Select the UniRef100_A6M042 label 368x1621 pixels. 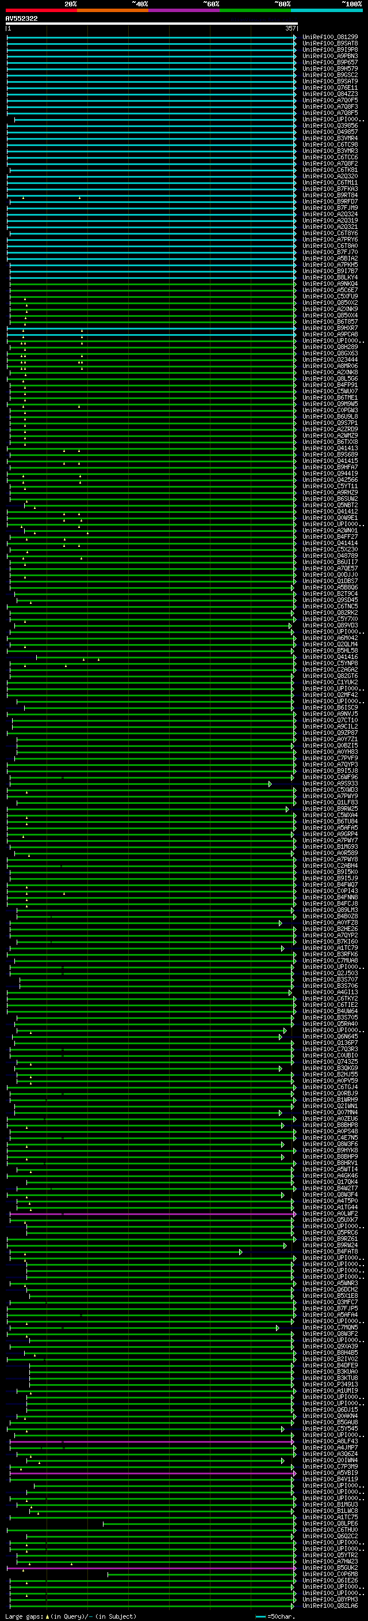[330, 638]
